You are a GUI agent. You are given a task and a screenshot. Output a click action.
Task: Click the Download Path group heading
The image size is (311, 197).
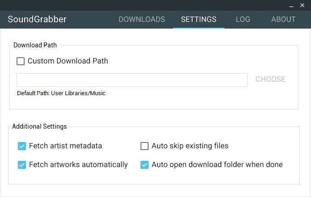(x=35, y=45)
